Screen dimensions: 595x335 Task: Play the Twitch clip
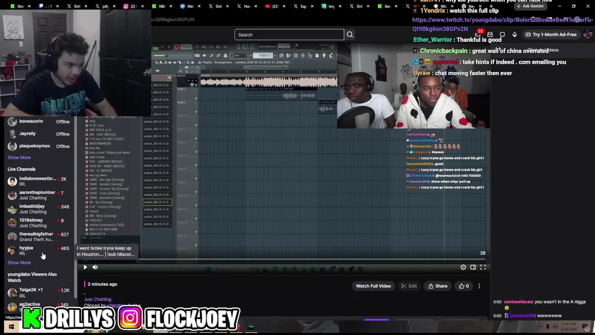pos(85,267)
